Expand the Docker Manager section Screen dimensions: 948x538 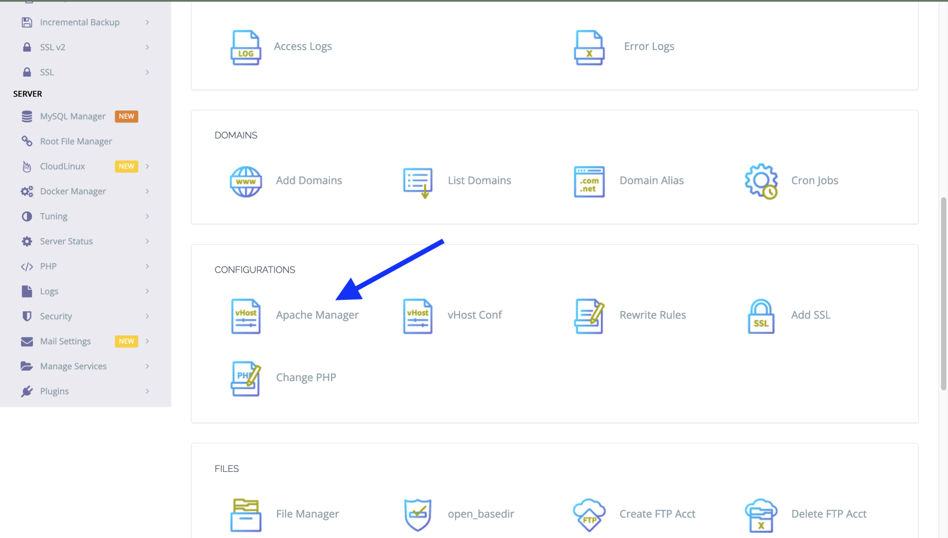click(x=72, y=191)
